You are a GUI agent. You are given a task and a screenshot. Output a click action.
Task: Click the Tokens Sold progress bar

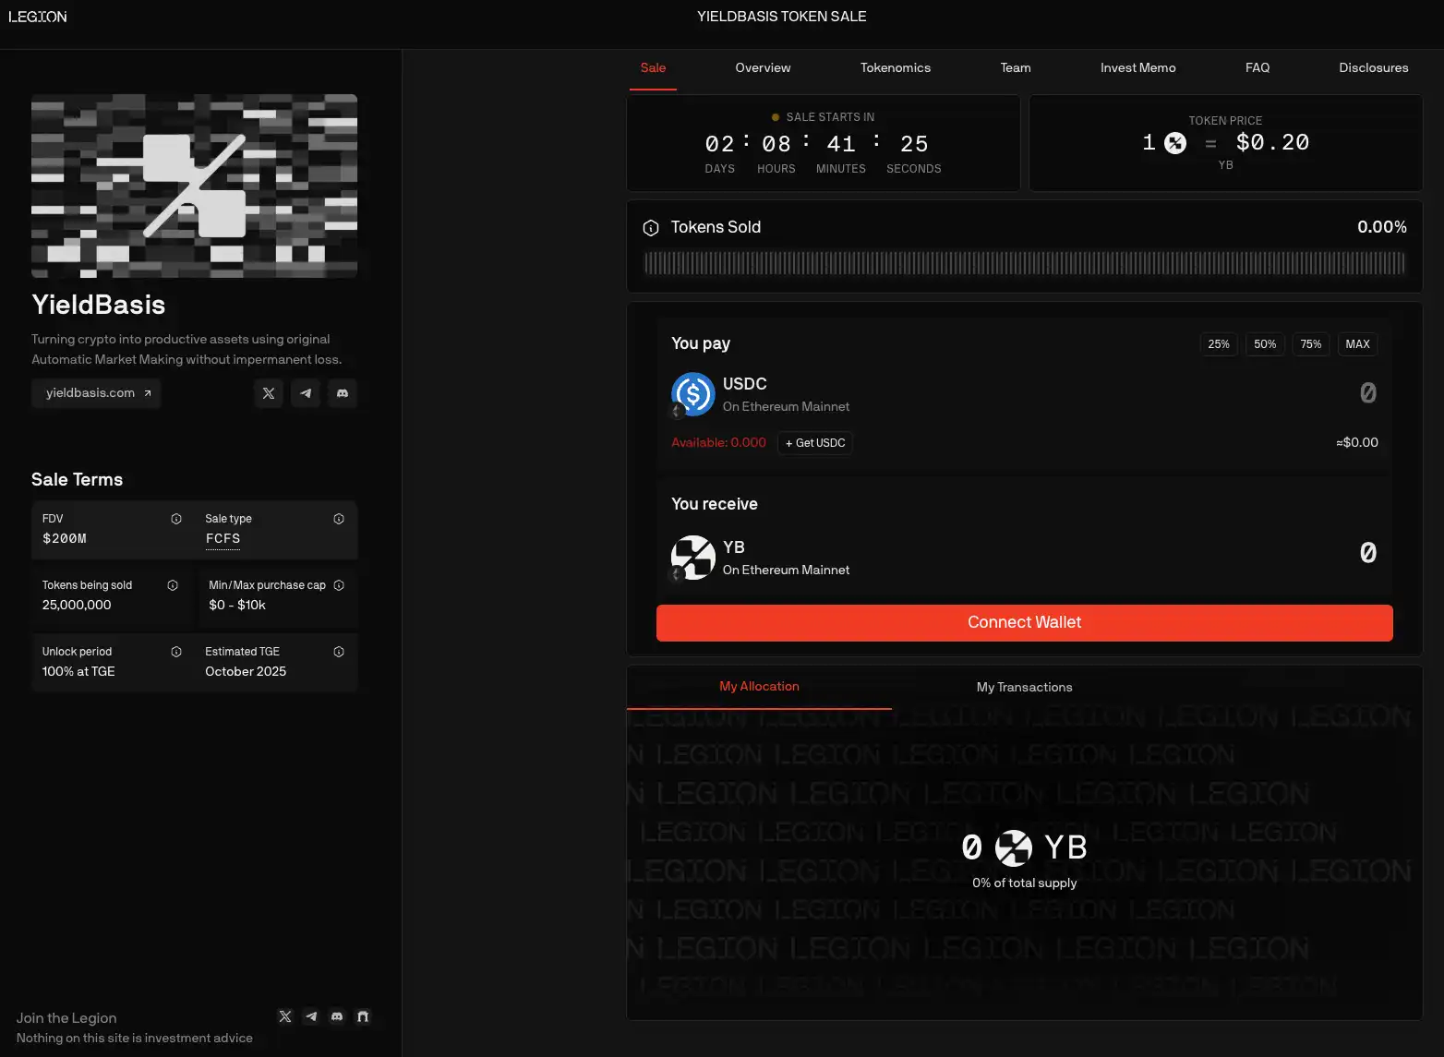(1024, 264)
